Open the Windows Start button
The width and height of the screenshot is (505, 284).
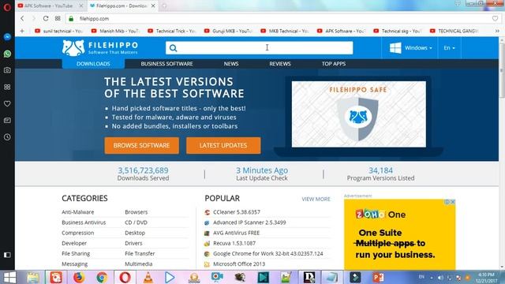9,277
